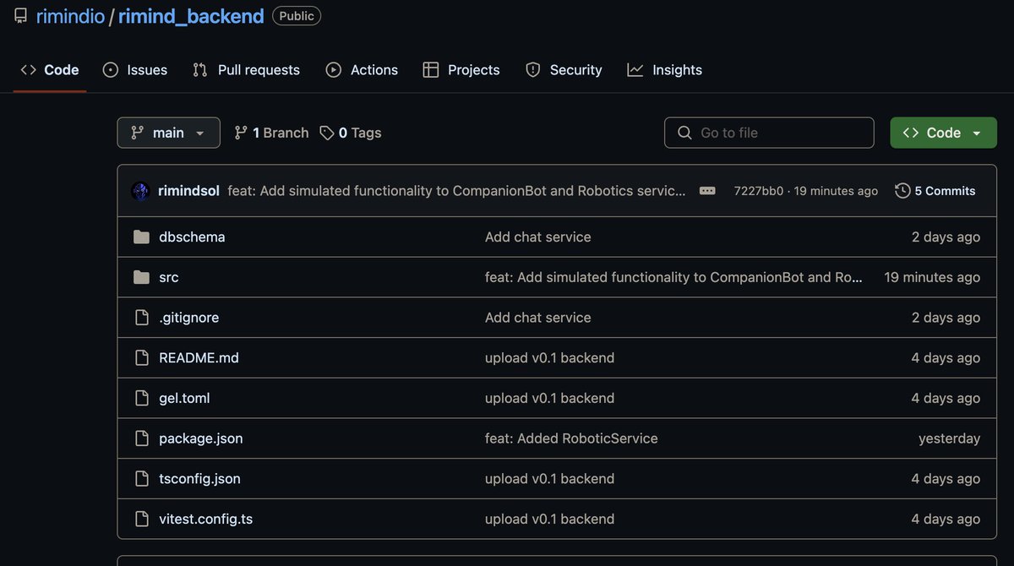Open src row's feat commit message

coord(673,277)
